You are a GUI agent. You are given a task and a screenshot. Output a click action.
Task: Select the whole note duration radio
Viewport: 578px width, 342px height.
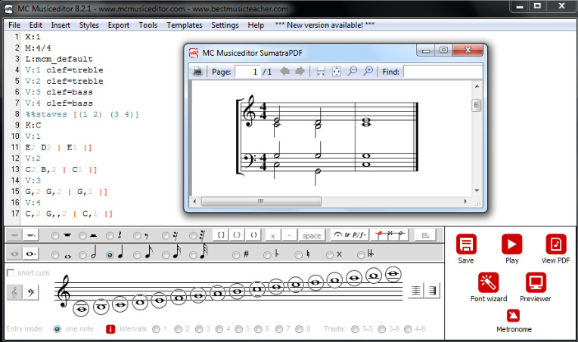point(55,255)
